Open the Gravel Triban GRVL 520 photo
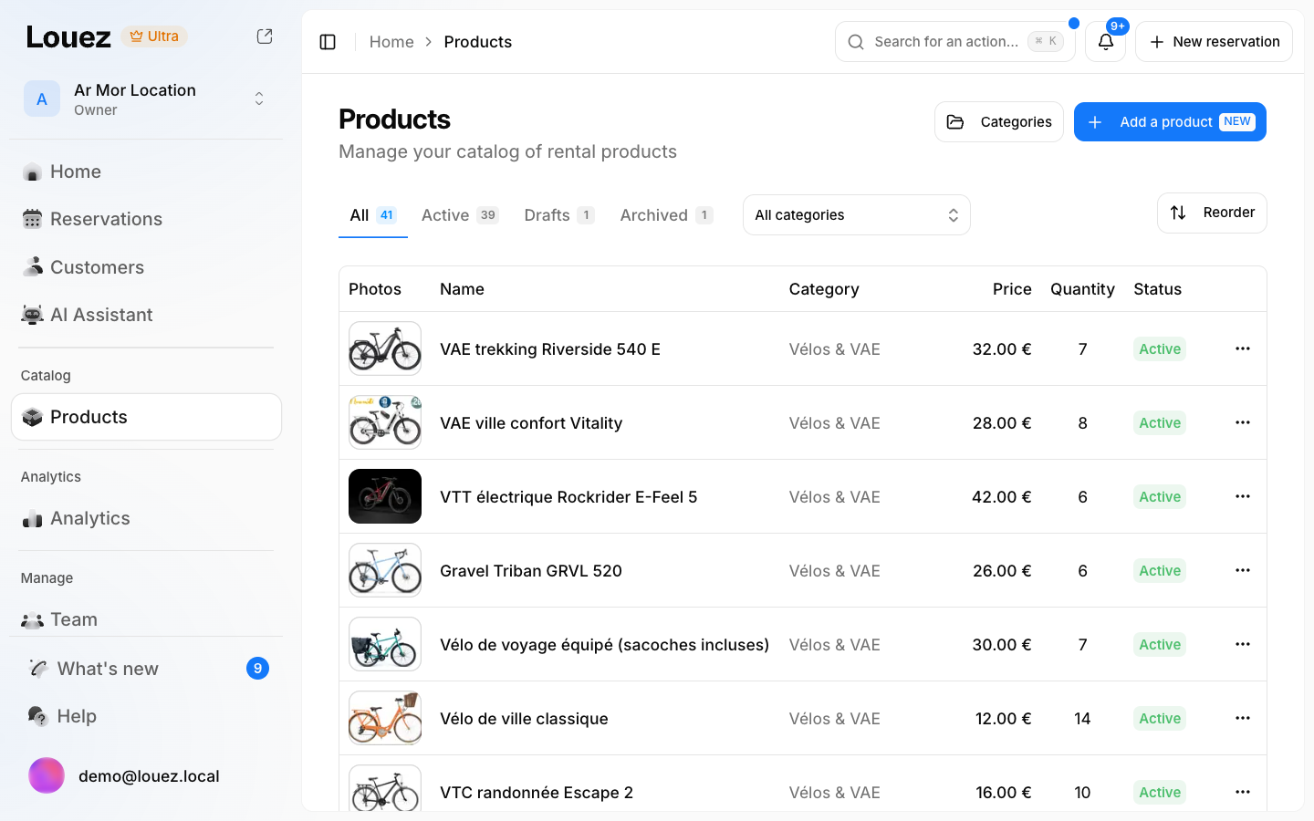Image resolution: width=1314 pixels, height=821 pixels. pos(385,570)
